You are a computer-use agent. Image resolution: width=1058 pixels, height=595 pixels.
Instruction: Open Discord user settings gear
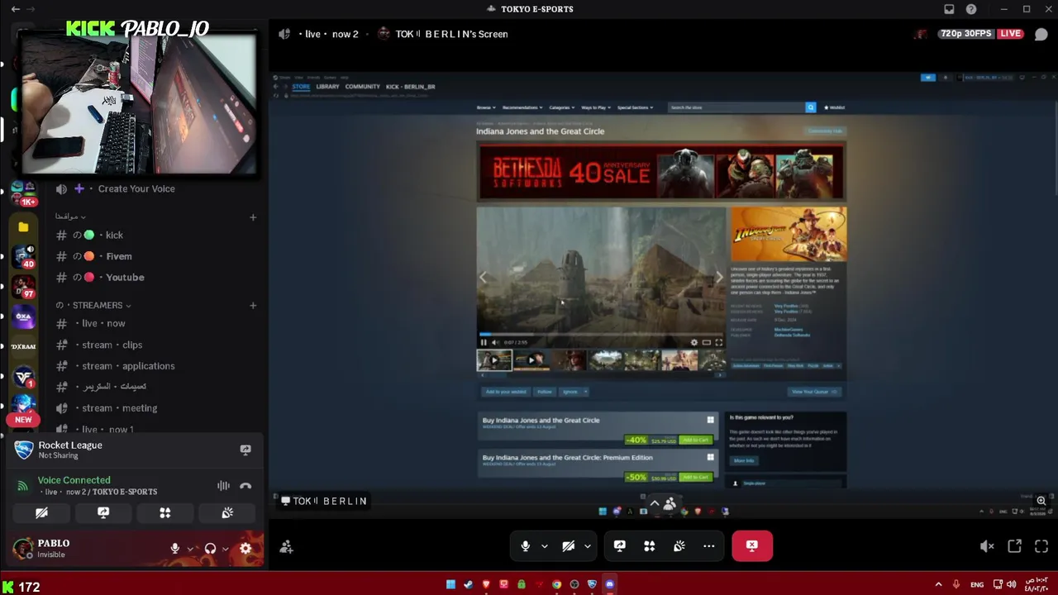tap(245, 548)
